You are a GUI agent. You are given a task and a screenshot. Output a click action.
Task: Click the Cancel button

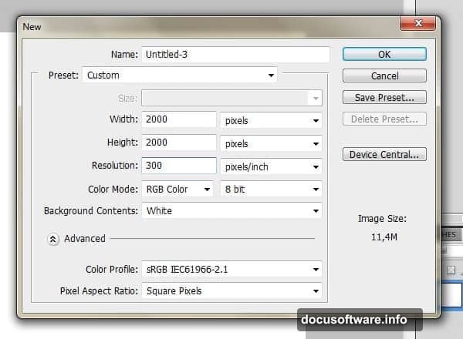(384, 76)
